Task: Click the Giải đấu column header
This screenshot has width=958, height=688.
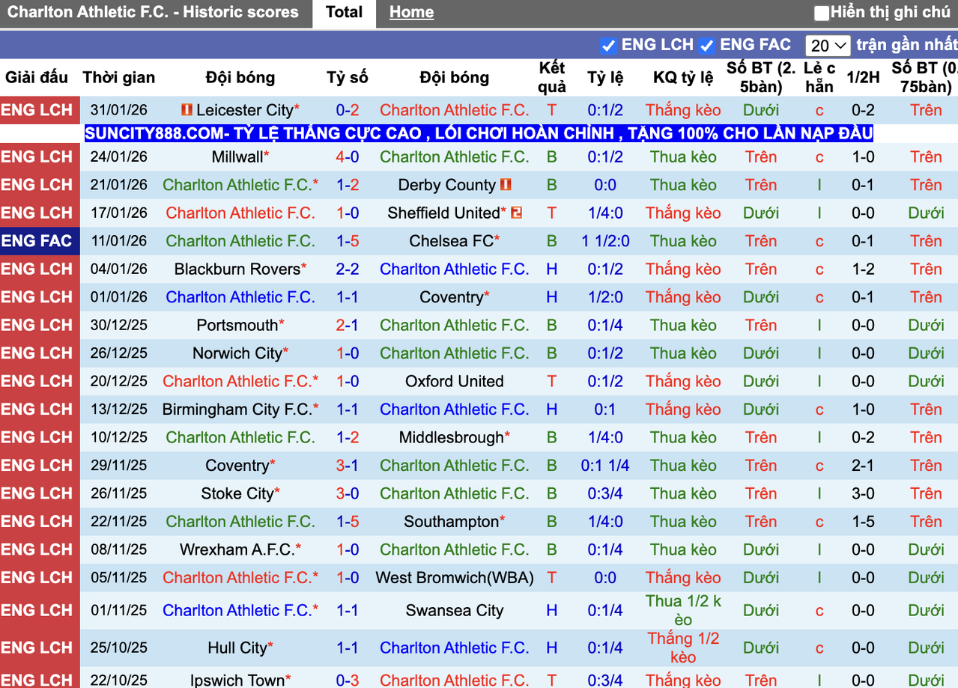Action: pyautogui.click(x=37, y=78)
